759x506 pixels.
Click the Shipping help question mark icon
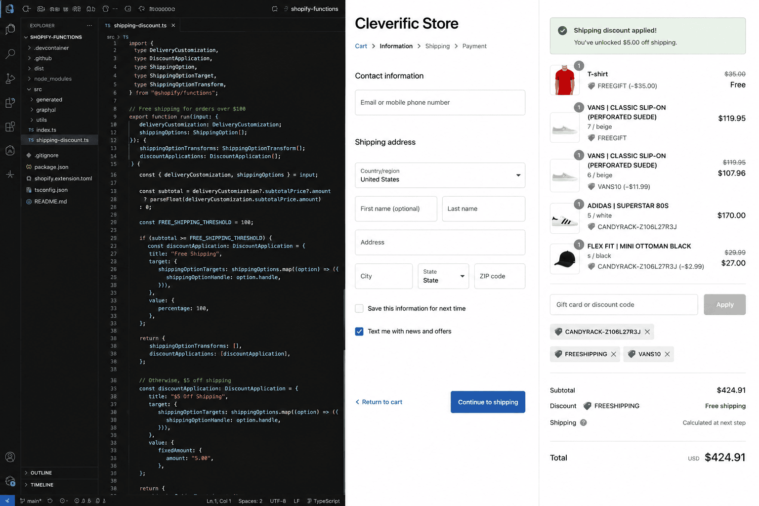click(584, 422)
